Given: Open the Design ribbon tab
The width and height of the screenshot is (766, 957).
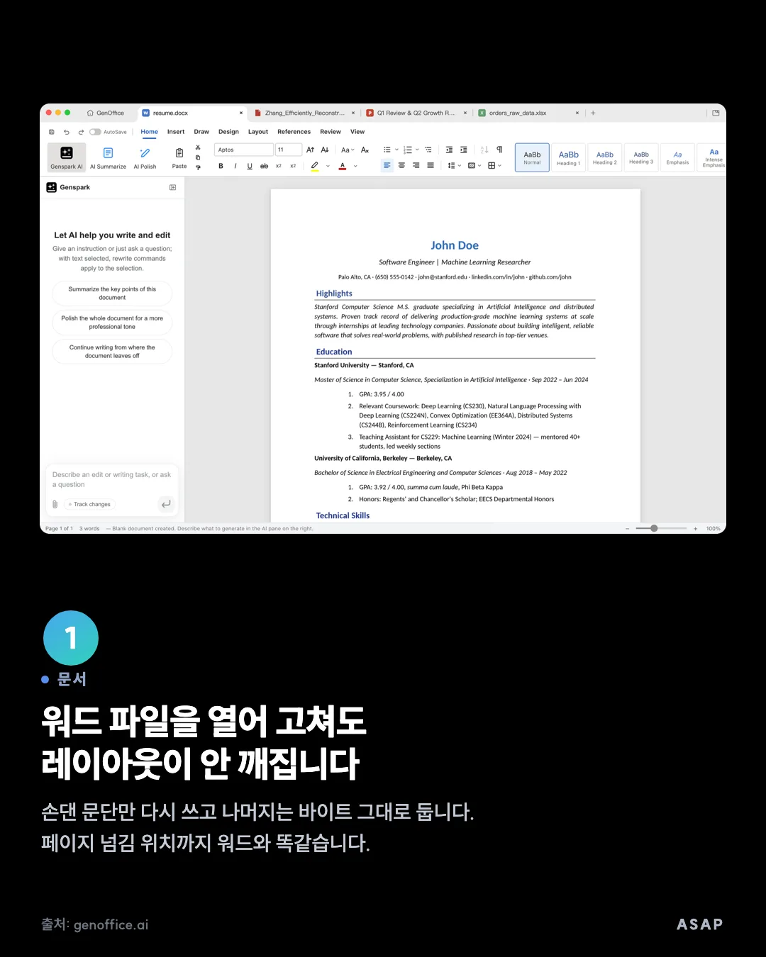Looking at the screenshot, I should [228, 132].
